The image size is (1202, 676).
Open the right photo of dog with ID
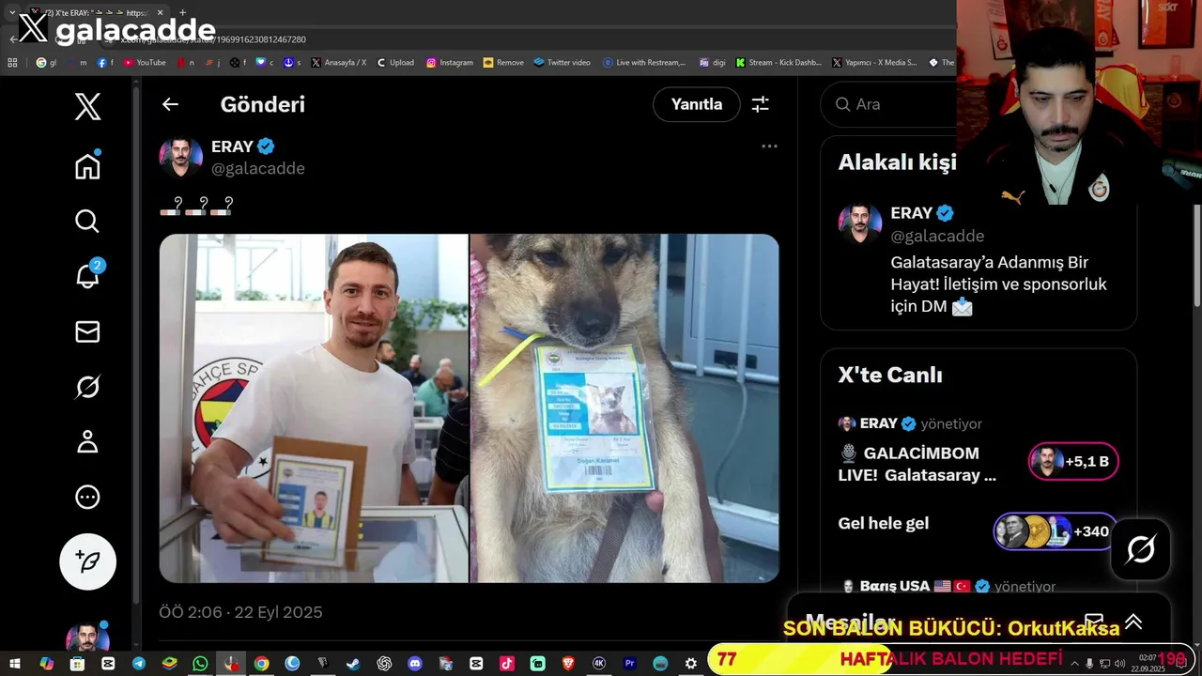[624, 408]
